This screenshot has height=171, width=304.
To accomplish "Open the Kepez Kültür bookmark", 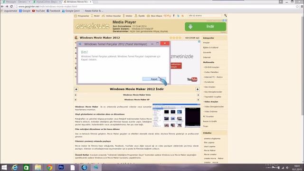I will pyautogui.click(x=93, y=11).
